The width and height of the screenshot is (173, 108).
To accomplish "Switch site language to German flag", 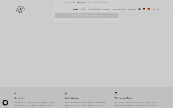I will 144,9.
